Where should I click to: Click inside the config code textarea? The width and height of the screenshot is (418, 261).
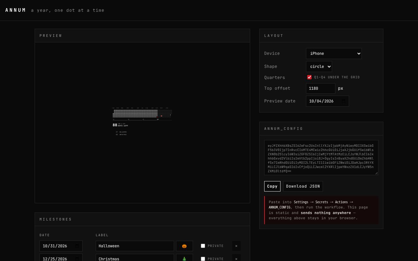coord(321,158)
